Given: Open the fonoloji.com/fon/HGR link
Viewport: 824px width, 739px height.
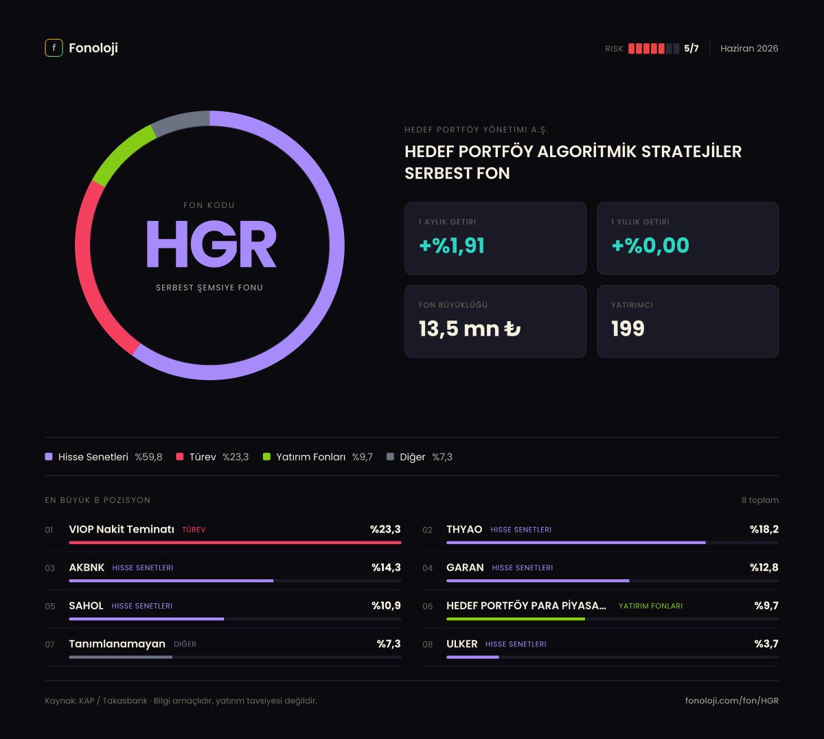Looking at the screenshot, I should pyautogui.click(x=732, y=701).
